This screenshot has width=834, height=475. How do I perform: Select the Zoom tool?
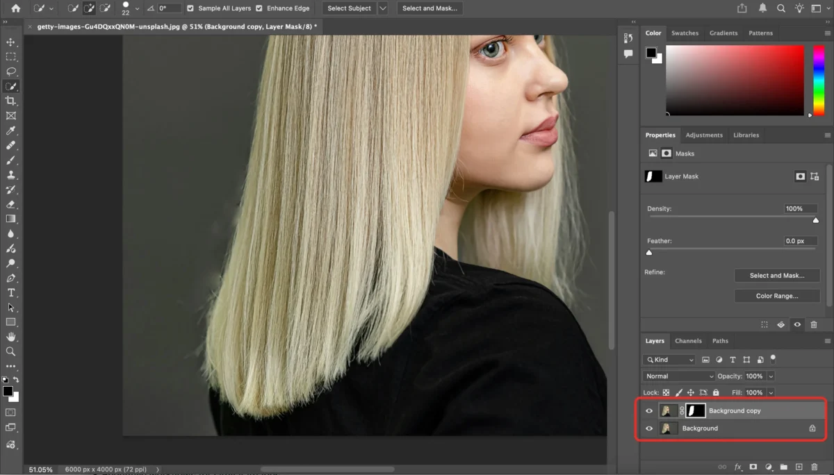(10, 351)
